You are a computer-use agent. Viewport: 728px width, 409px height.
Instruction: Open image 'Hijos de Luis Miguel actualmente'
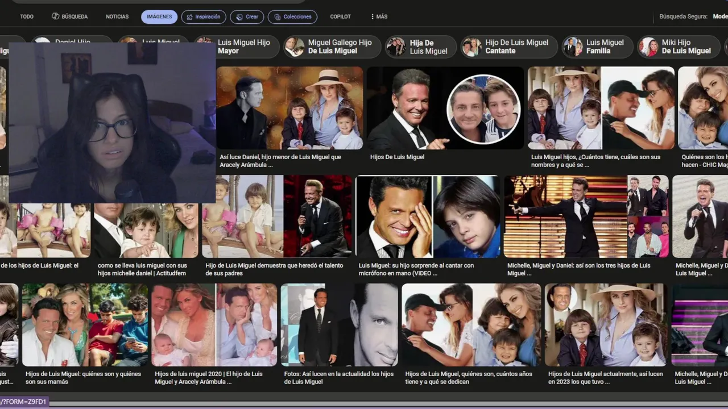[x=606, y=325]
